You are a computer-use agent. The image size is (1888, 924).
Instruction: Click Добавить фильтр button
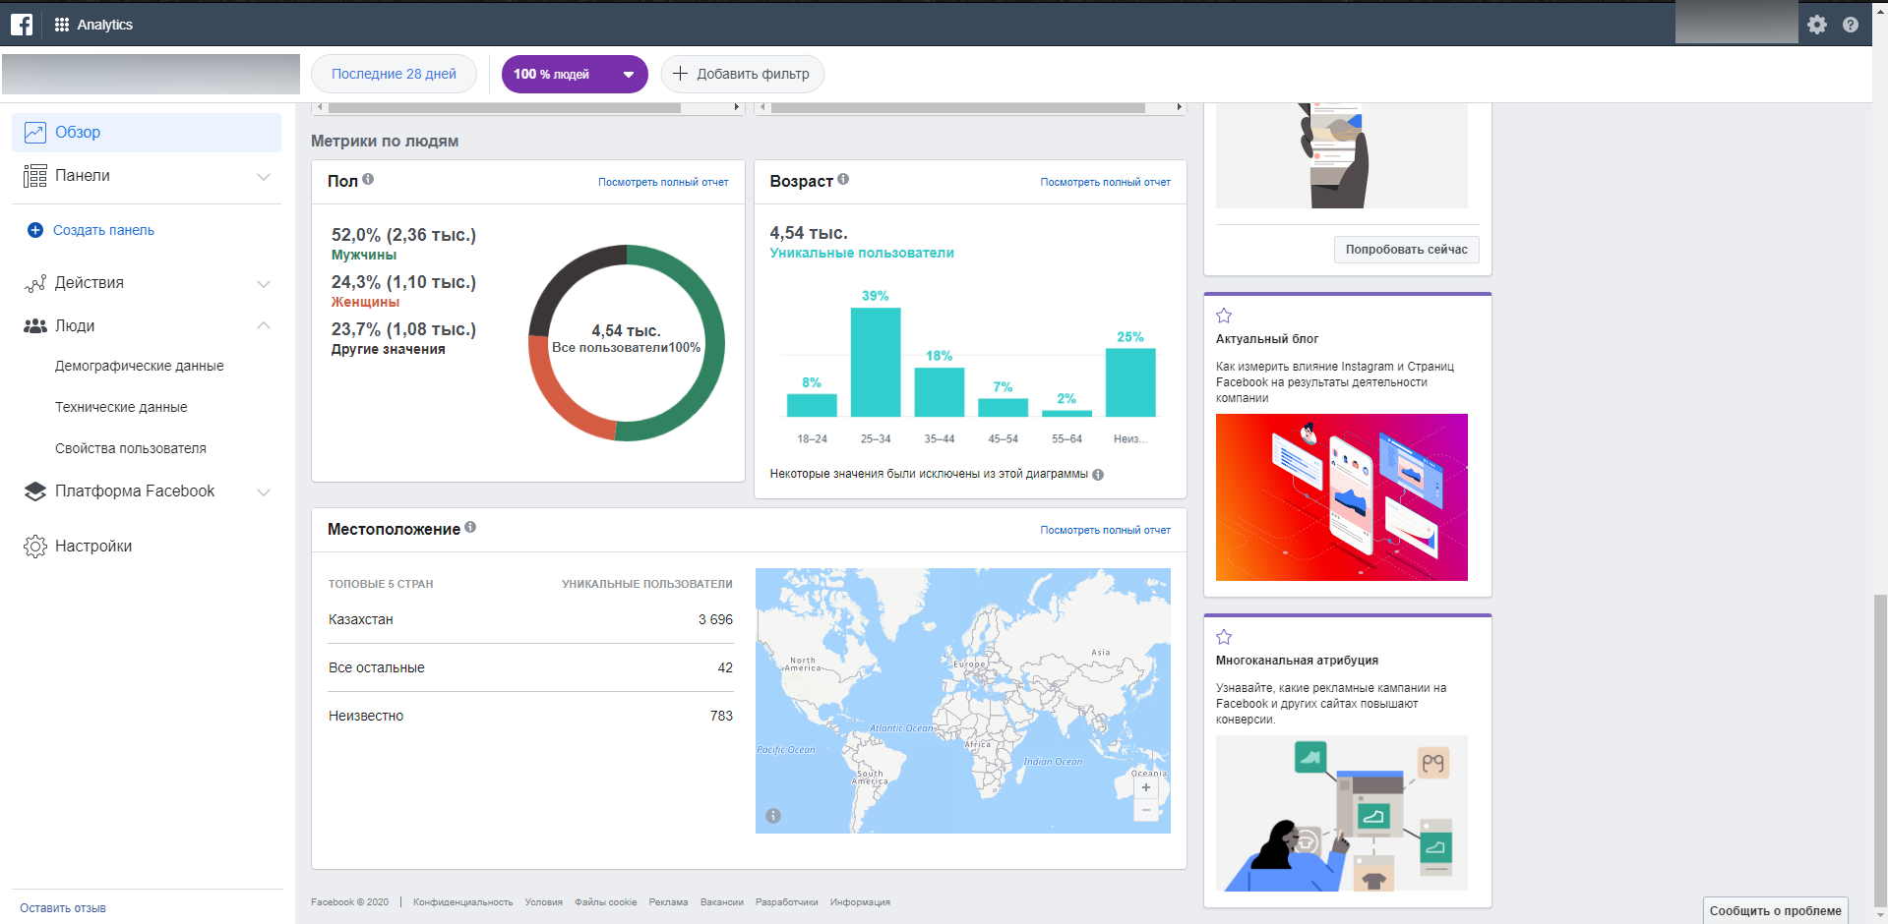click(742, 74)
